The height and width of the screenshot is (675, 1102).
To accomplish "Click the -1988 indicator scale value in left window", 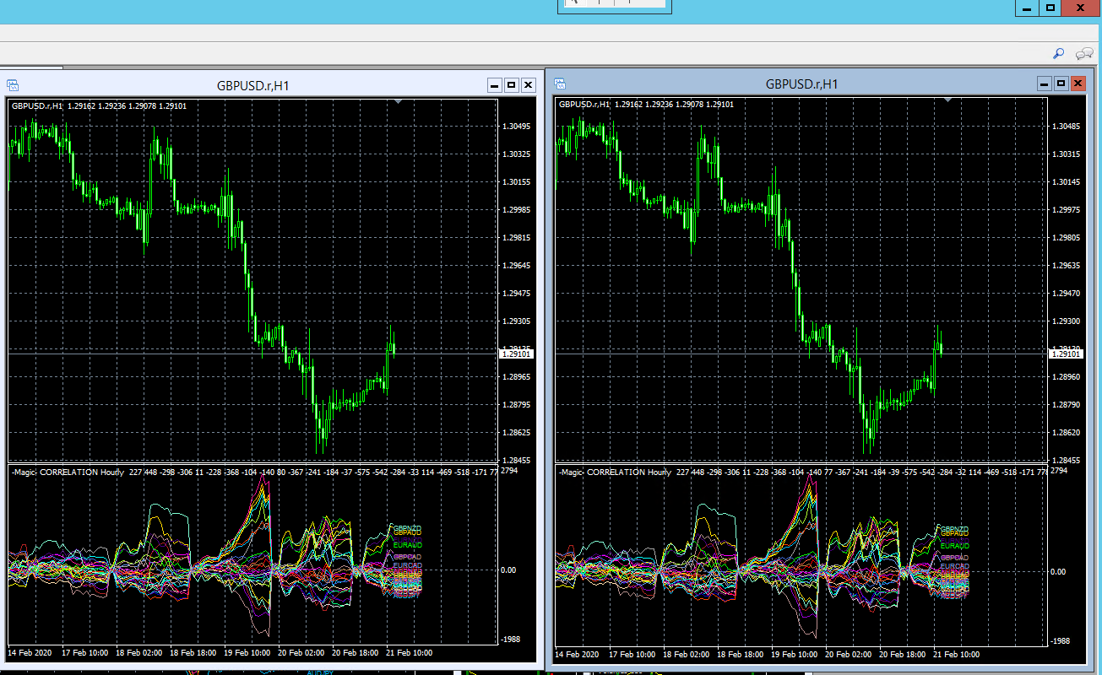I will [x=511, y=639].
